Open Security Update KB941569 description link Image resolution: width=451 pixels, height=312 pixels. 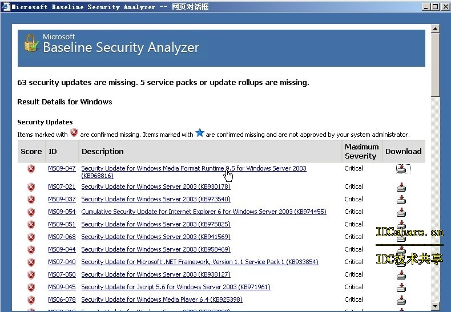coord(156,237)
